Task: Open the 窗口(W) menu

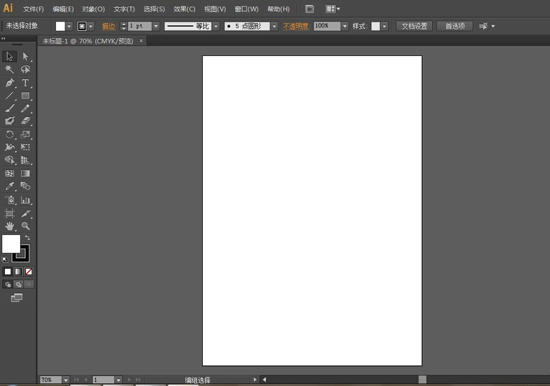Action: tap(246, 9)
